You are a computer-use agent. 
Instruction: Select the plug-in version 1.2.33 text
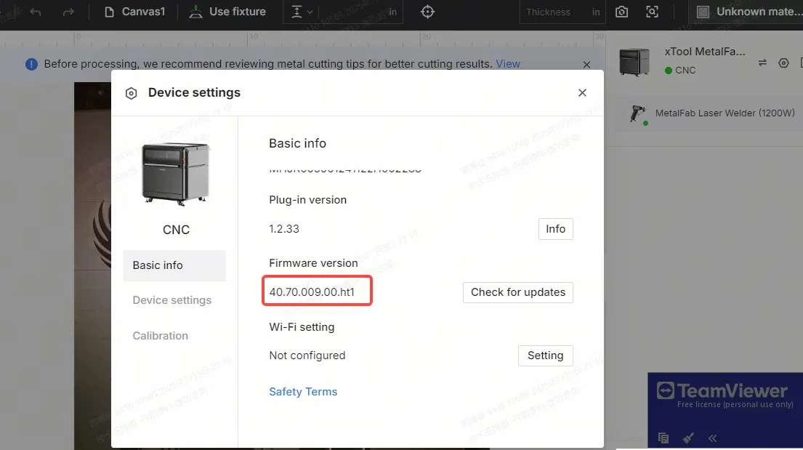(284, 229)
